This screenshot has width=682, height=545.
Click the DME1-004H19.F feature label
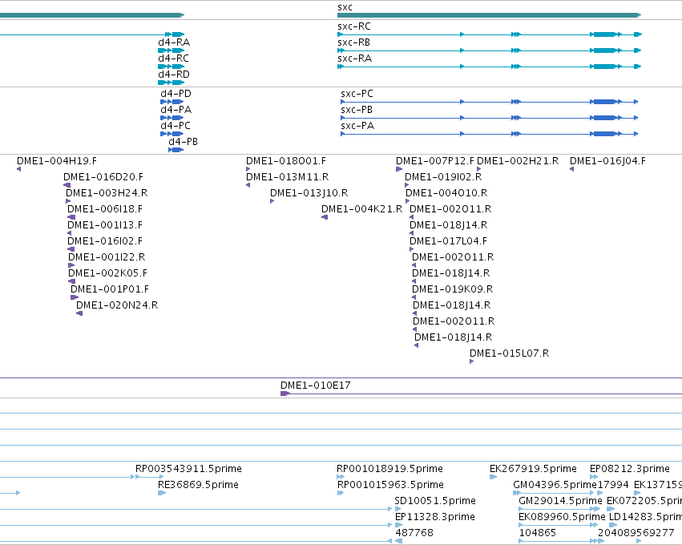(57, 161)
